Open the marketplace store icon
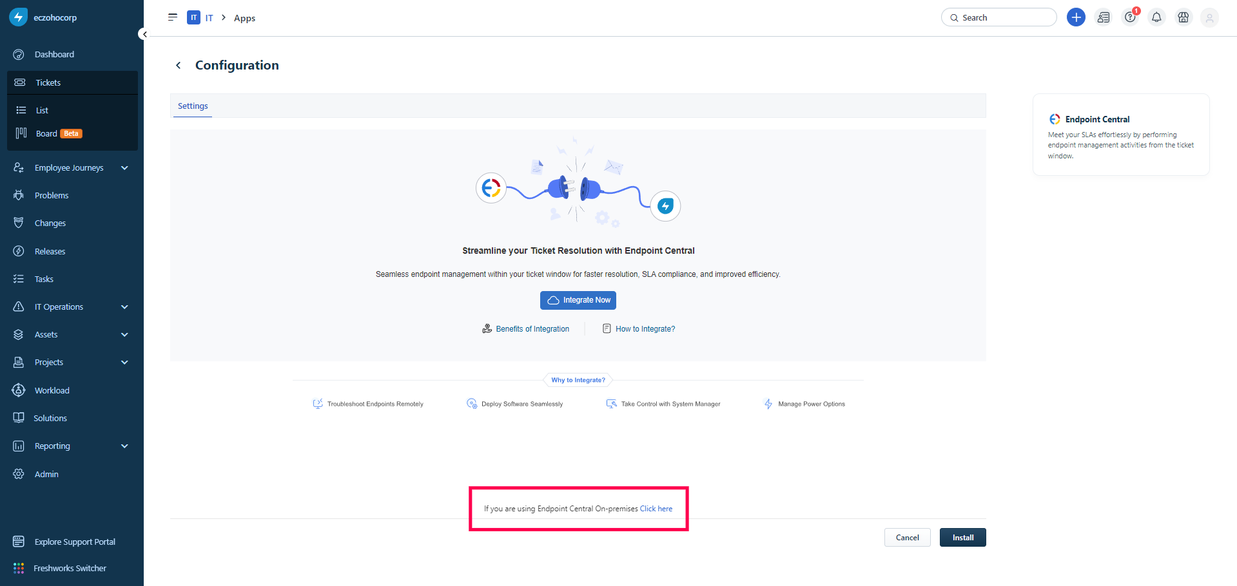 coord(1183,17)
